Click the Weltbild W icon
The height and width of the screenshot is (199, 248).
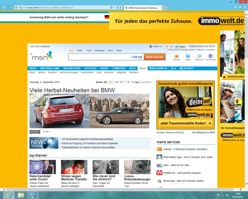[x=159, y=173]
